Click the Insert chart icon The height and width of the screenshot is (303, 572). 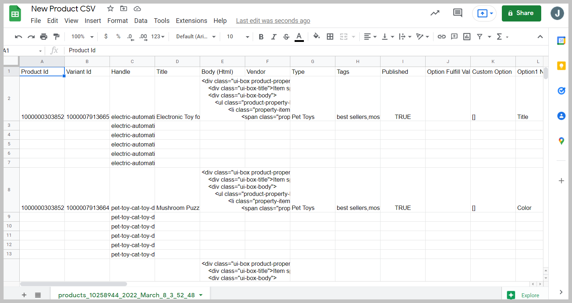pos(467,37)
